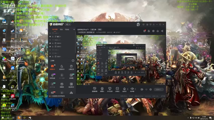The image size is (214, 120).
Task: Click the 直播中 streaming button
Action: click(159, 89)
